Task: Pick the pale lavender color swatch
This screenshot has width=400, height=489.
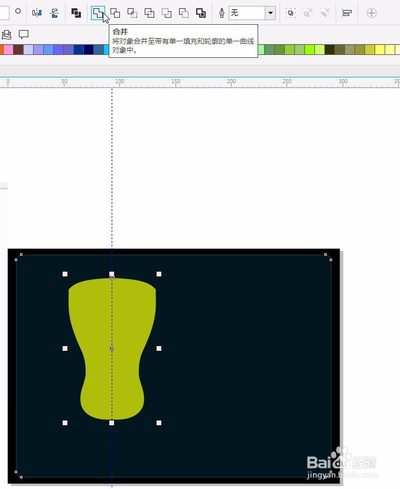Action: (x=28, y=50)
